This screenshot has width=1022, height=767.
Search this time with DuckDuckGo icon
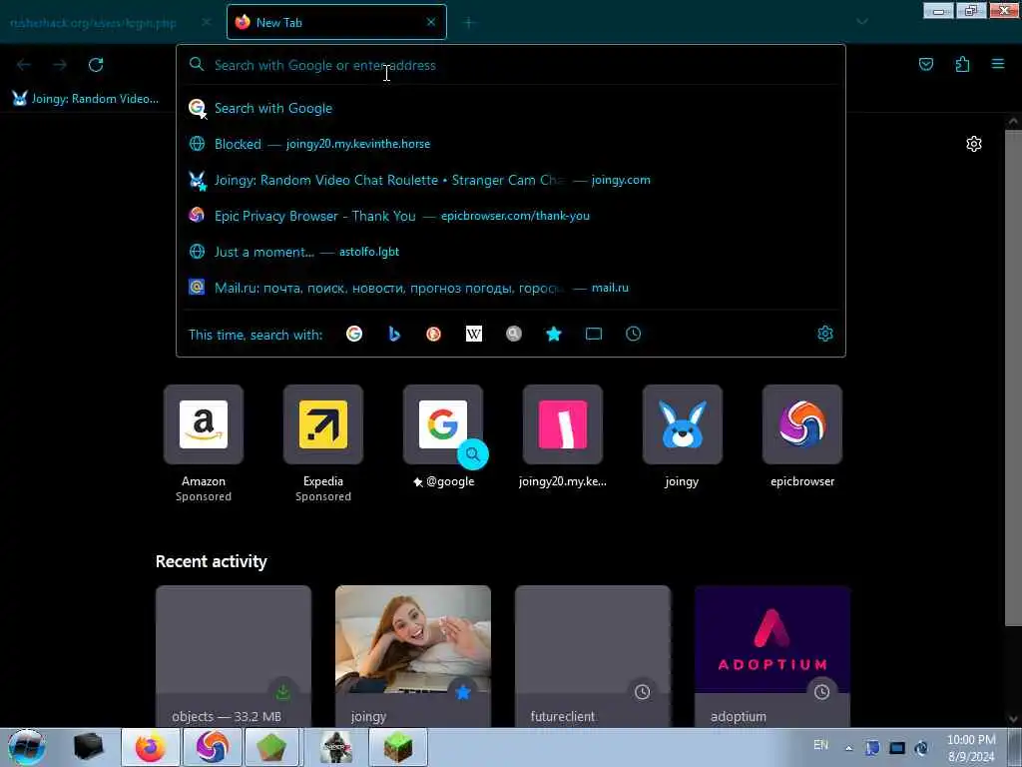pos(433,334)
